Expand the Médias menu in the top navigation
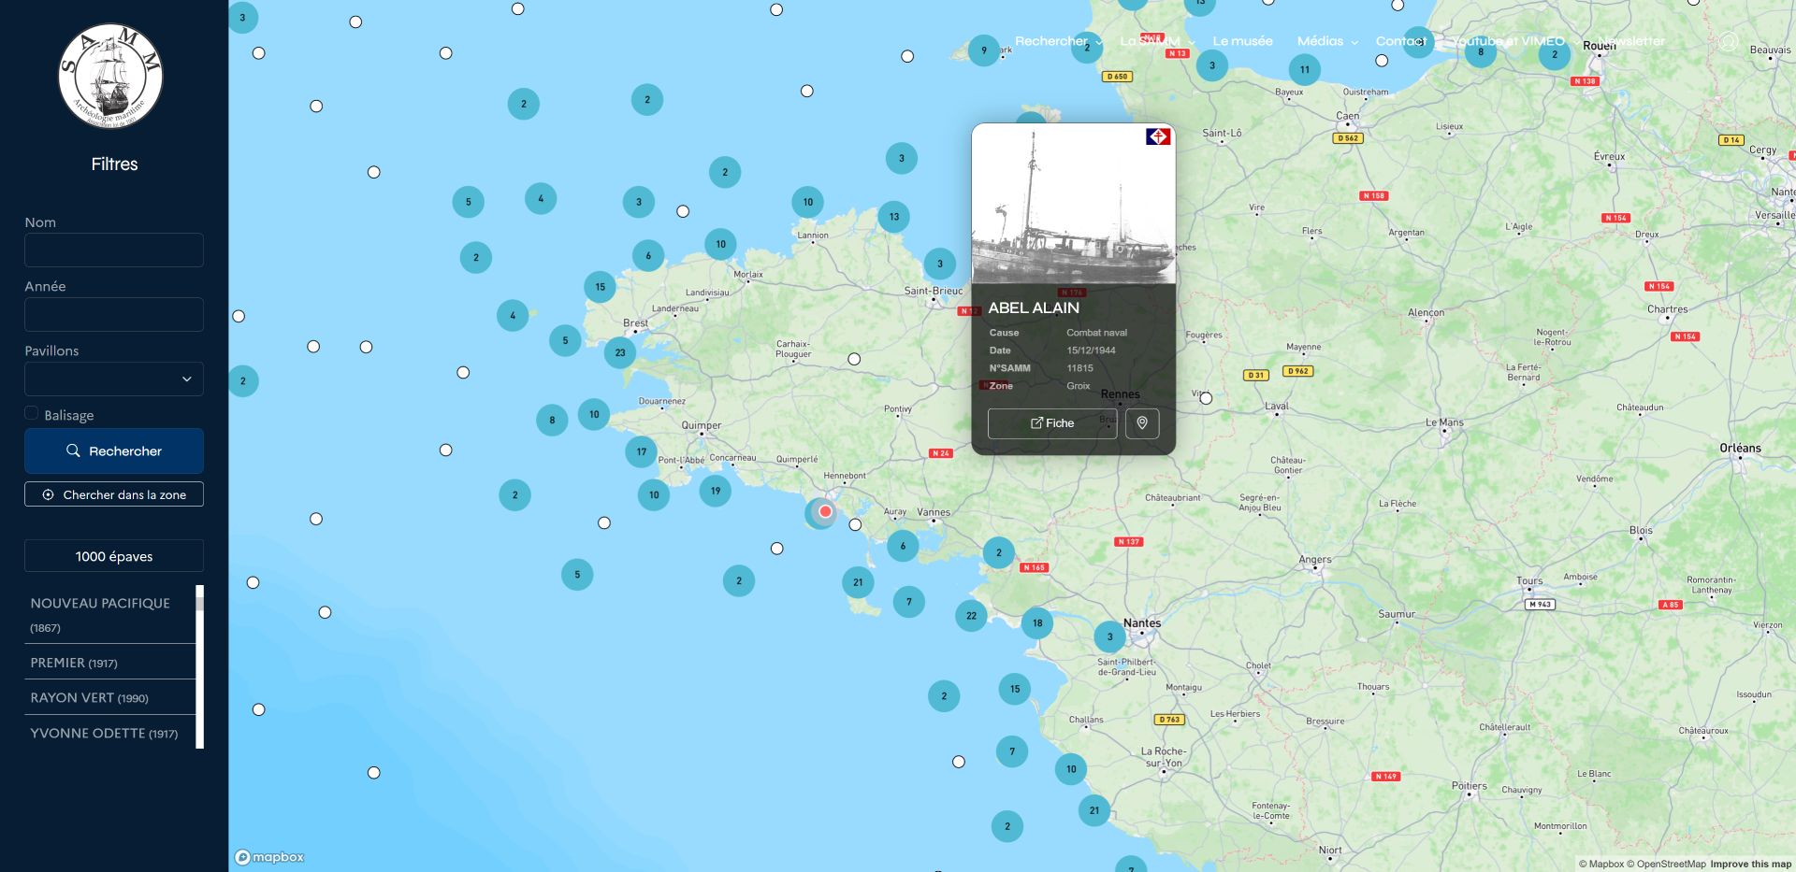Screen dimensions: 1796x872 (x=1326, y=41)
